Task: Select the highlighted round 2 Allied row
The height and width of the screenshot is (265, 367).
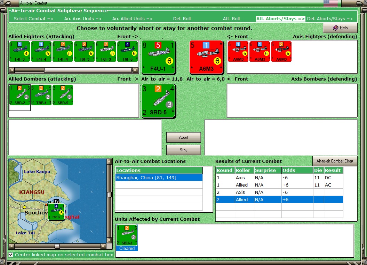Action: click(279, 199)
